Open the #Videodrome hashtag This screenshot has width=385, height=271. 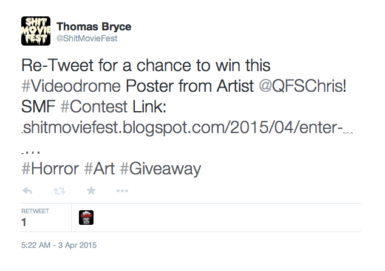tap(71, 86)
